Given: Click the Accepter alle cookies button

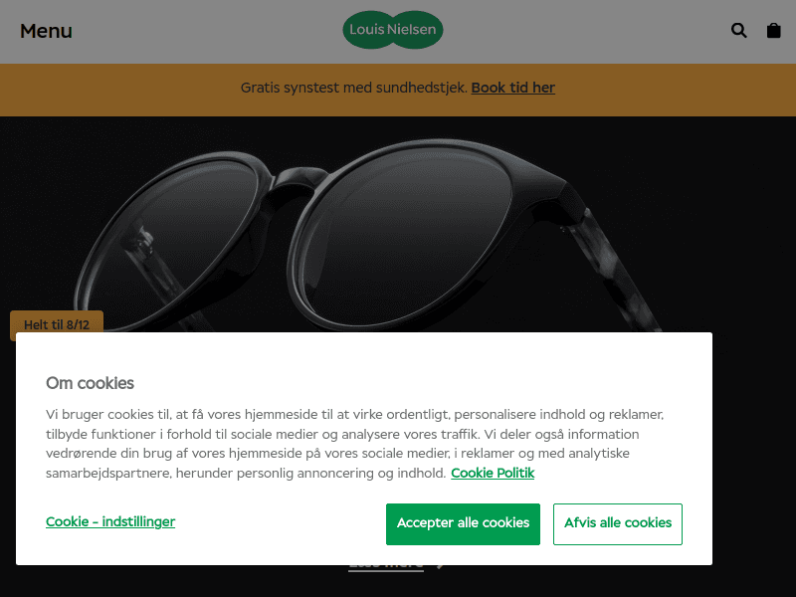Looking at the screenshot, I should pos(463,524).
